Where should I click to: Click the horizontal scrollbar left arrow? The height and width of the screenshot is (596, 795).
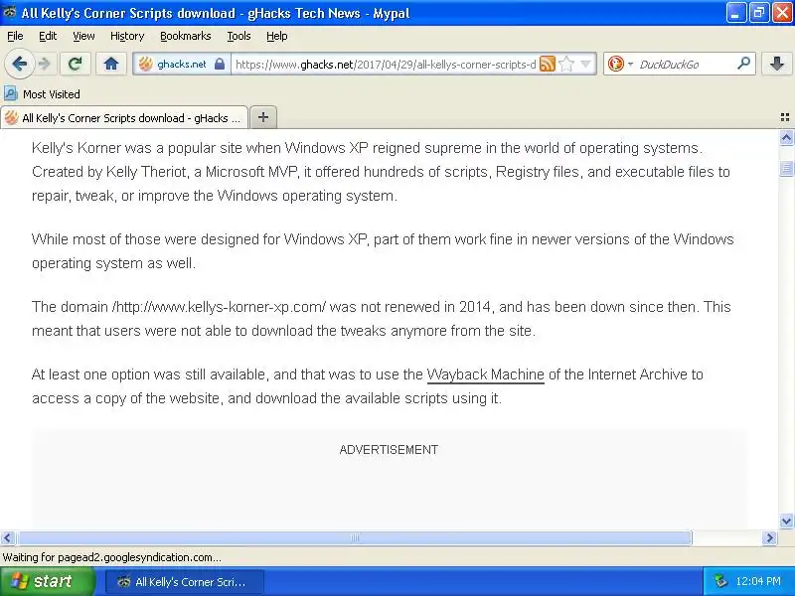click(x=8, y=537)
